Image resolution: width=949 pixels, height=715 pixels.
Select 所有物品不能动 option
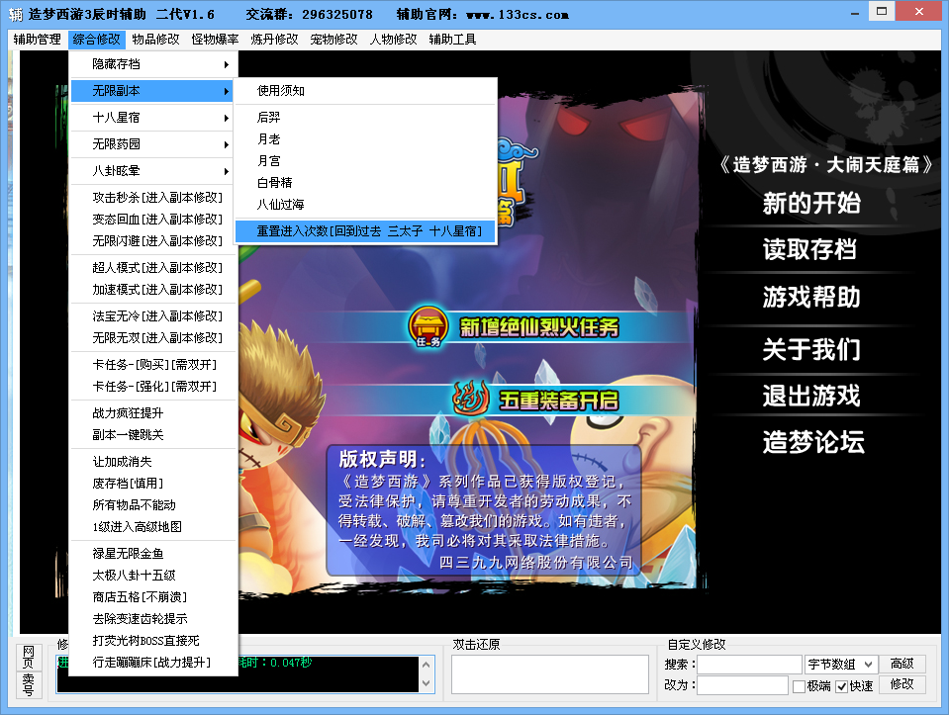(153, 504)
